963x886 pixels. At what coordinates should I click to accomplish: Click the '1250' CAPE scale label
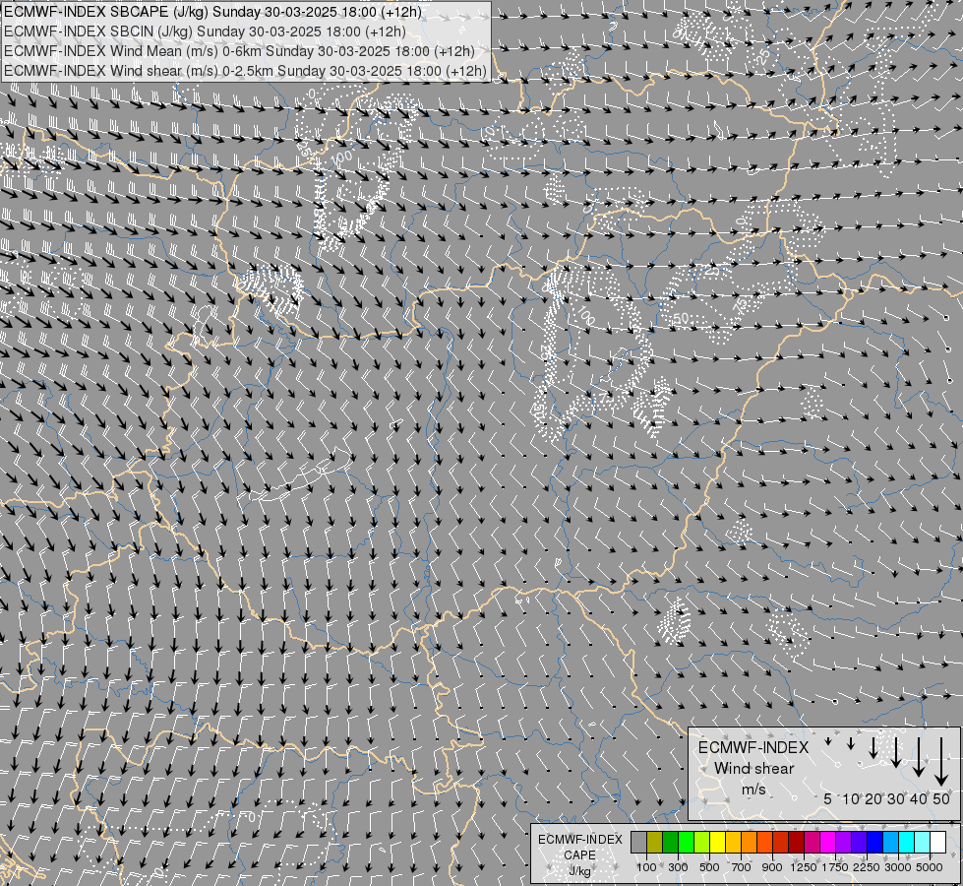[x=804, y=867]
